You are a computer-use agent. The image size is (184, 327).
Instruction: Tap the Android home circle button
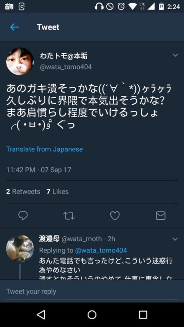pos(92,314)
